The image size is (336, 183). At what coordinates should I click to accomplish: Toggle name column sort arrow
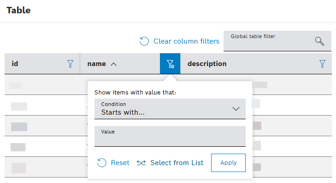(113, 64)
